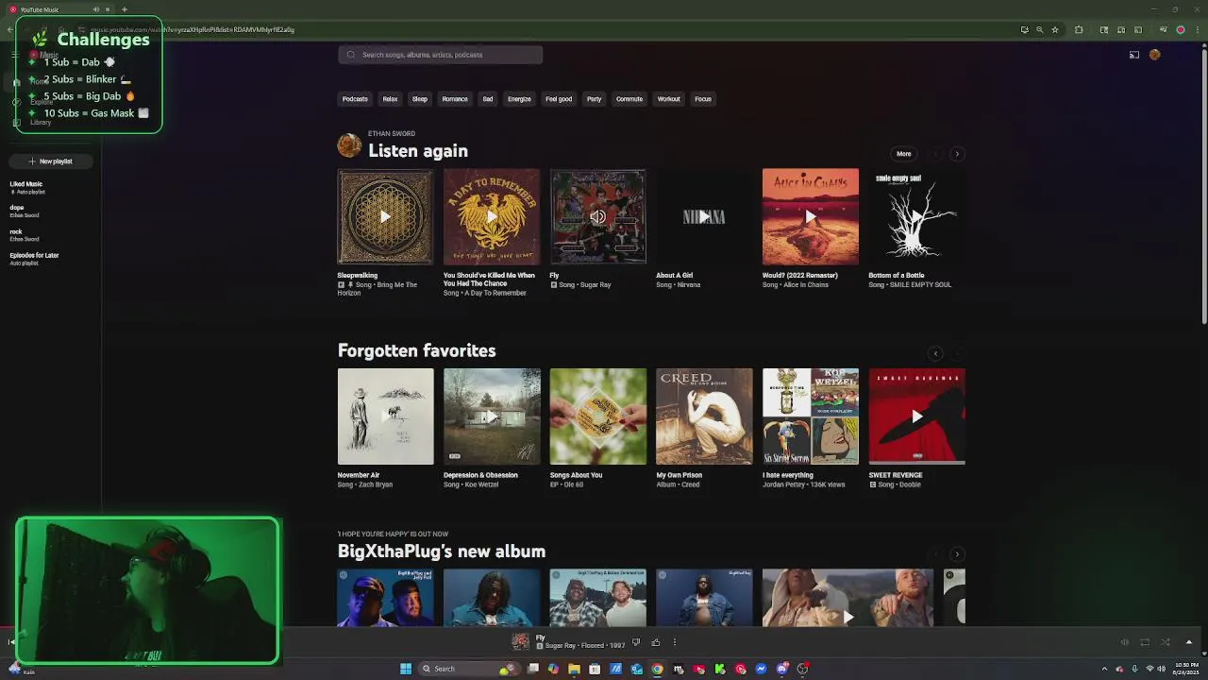Screen dimensions: 1208x680
Task: Select the Romance mood chip
Action: [x=455, y=99]
